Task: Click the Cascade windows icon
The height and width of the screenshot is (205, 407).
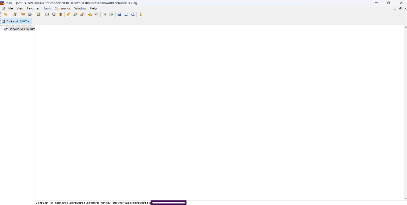Action: (x=133, y=14)
